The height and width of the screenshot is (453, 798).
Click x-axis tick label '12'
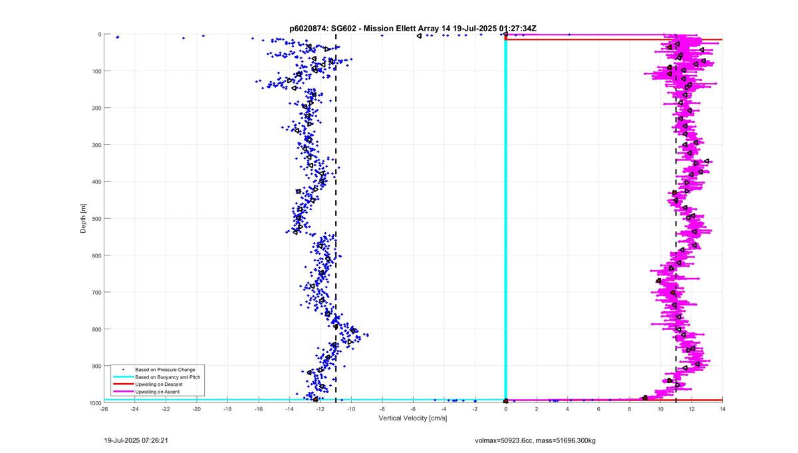pos(692,409)
